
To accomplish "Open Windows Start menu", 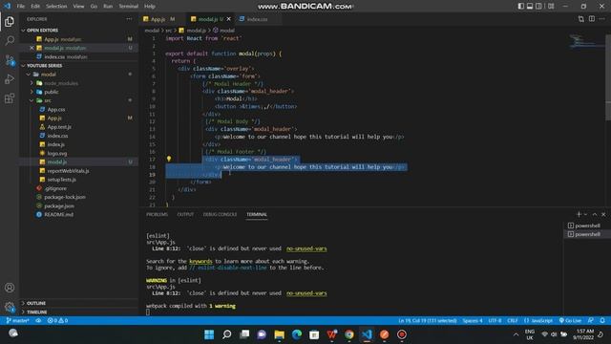I will click(209, 334).
